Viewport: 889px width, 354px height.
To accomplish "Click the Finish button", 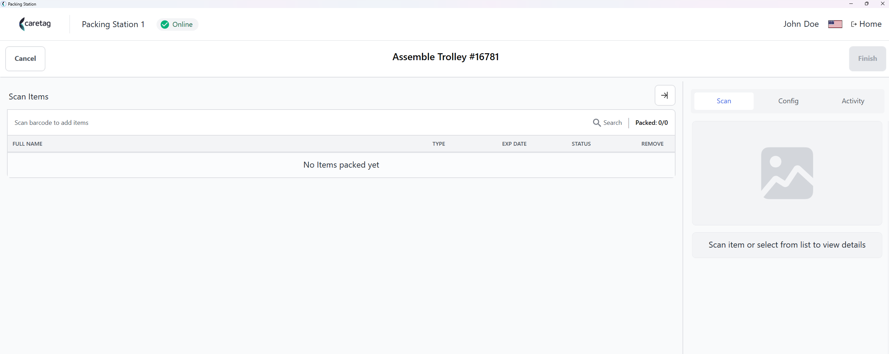I will (867, 58).
